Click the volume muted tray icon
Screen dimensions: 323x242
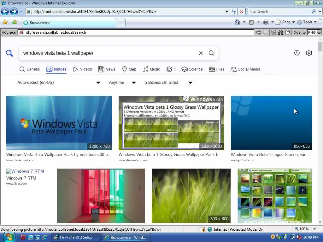point(298,237)
